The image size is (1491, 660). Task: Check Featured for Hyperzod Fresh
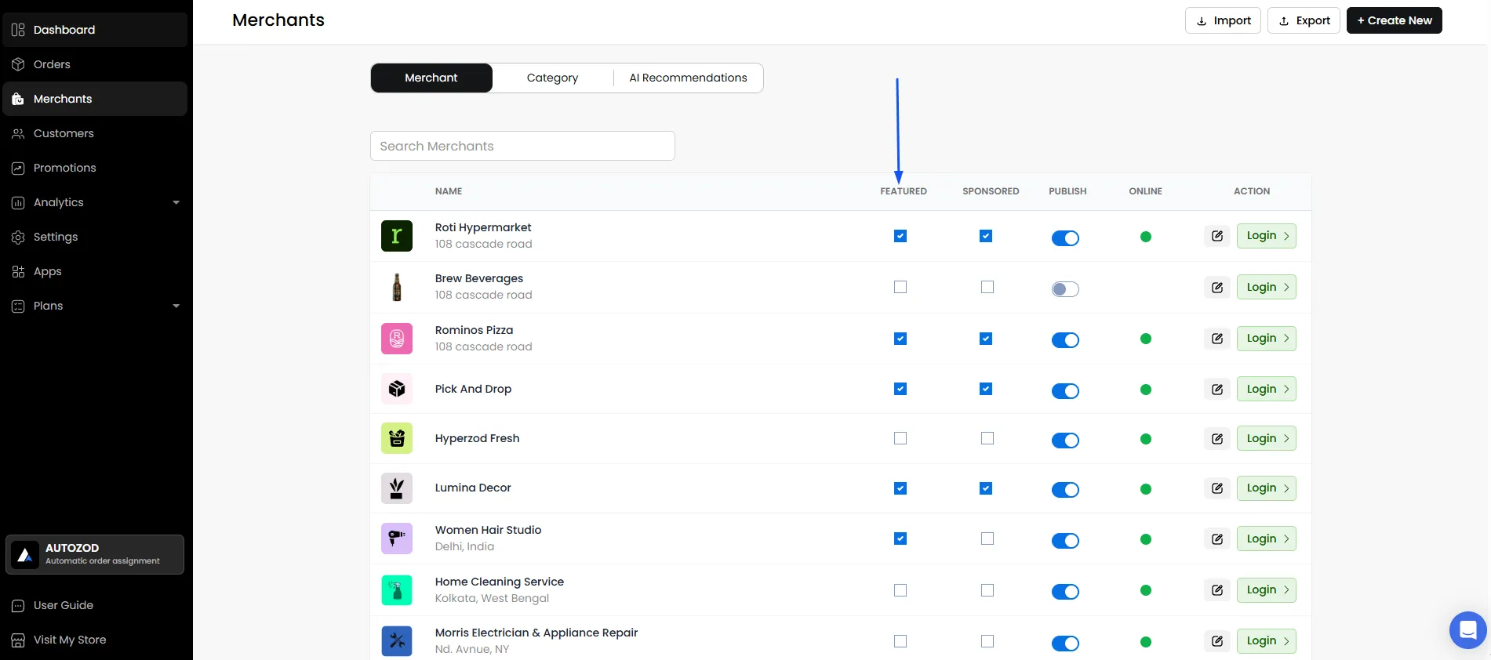pyautogui.click(x=900, y=438)
